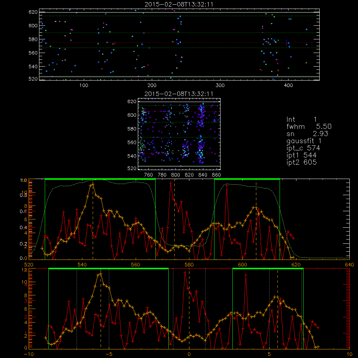Select the 'fwhm 5.50' annotation

pos(309,126)
